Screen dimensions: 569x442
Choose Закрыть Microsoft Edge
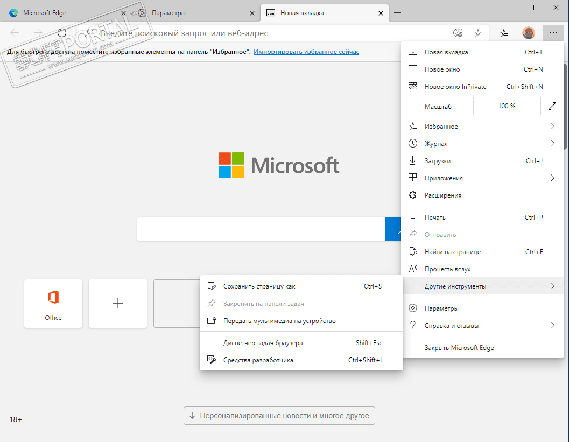click(482, 348)
